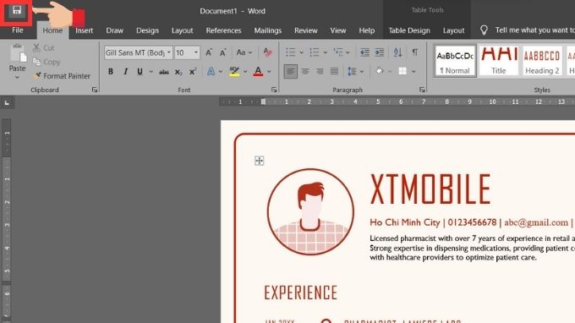Apply Bold formatting
Image resolution: width=575 pixels, height=323 pixels.
(x=111, y=72)
